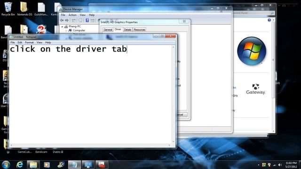
Task: Click the search magnifier in Control Panel window
Action: pos(272,13)
